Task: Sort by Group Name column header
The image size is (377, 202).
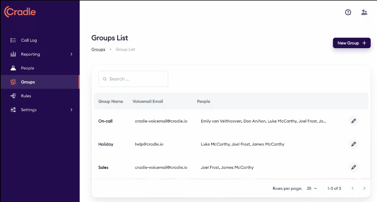Action: (x=110, y=102)
